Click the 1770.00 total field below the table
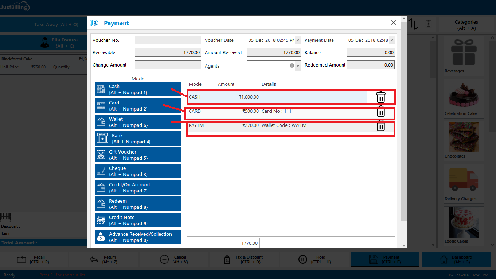The width and height of the screenshot is (496, 279). pos(238,243)
